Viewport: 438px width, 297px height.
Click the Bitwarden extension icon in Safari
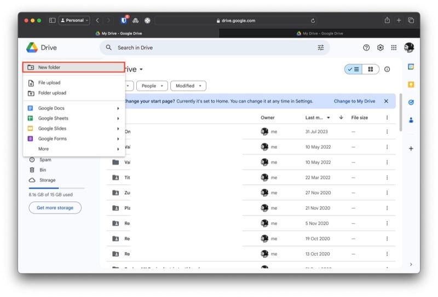(x=124, y=20)
